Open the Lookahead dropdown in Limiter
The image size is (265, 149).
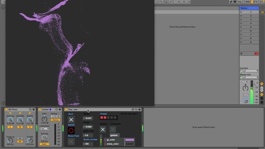point(44,129)
